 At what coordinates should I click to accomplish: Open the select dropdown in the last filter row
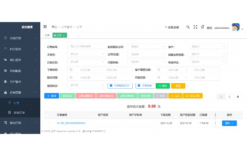(87, 85)
